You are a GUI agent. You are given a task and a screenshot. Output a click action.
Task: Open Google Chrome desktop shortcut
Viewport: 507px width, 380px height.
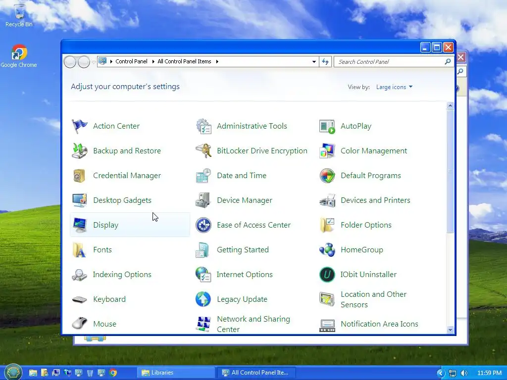19,56
